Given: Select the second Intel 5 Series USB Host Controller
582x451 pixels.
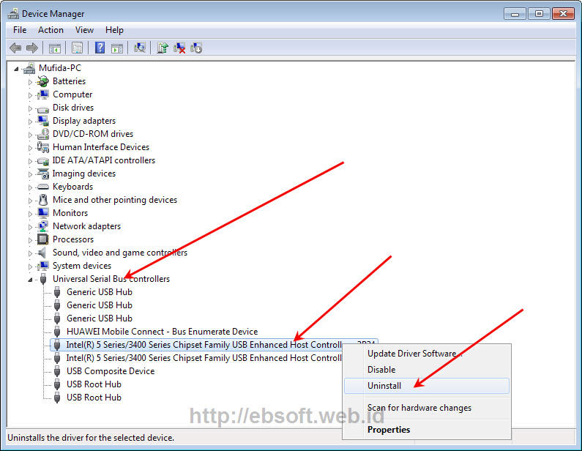Looking at the screenshot, I should 204,358.
